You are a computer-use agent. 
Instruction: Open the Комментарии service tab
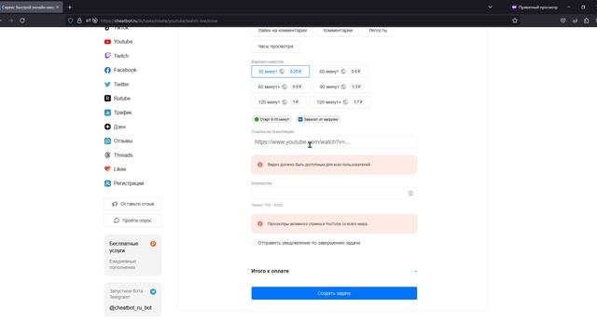coord(338,31)
